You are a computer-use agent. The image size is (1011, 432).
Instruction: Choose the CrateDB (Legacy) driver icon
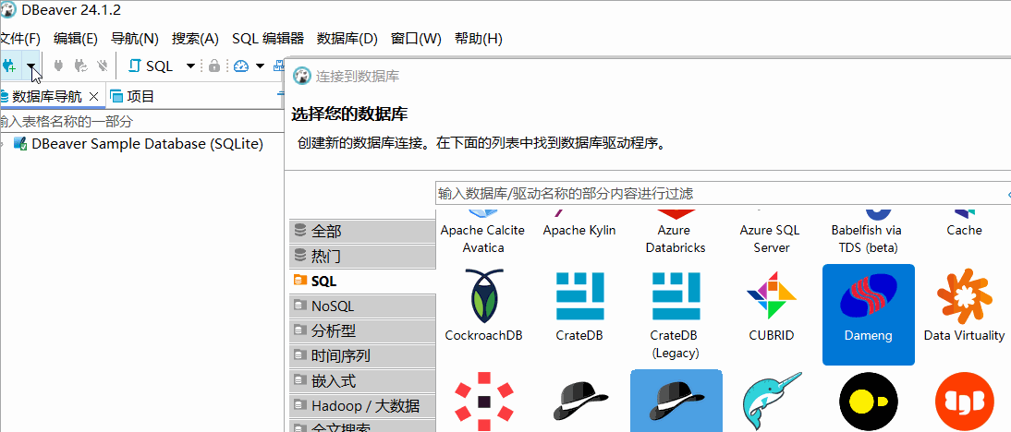coord(676,296)
